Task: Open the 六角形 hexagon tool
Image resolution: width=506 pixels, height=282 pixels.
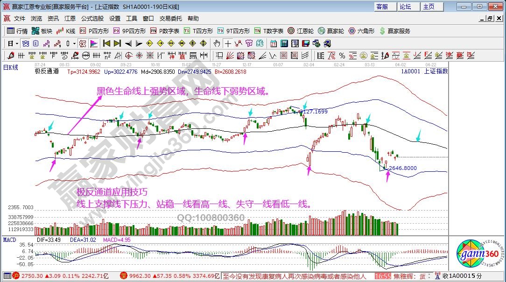Action: [362, 31]
